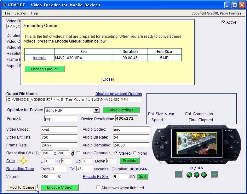The width and height of the screenshot is (247, 194).
Task: Click the crop Down field
Action: (112, 161)
